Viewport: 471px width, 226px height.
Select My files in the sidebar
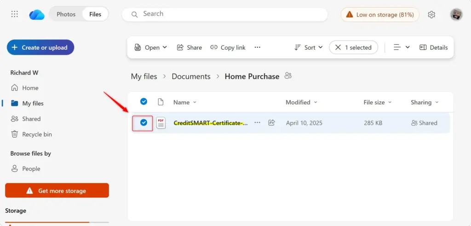(27, 104)
